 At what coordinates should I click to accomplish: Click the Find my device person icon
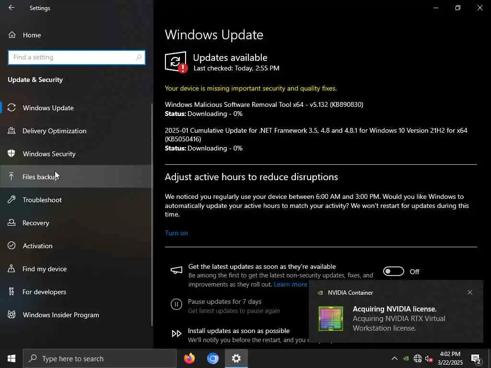point(12,268)
